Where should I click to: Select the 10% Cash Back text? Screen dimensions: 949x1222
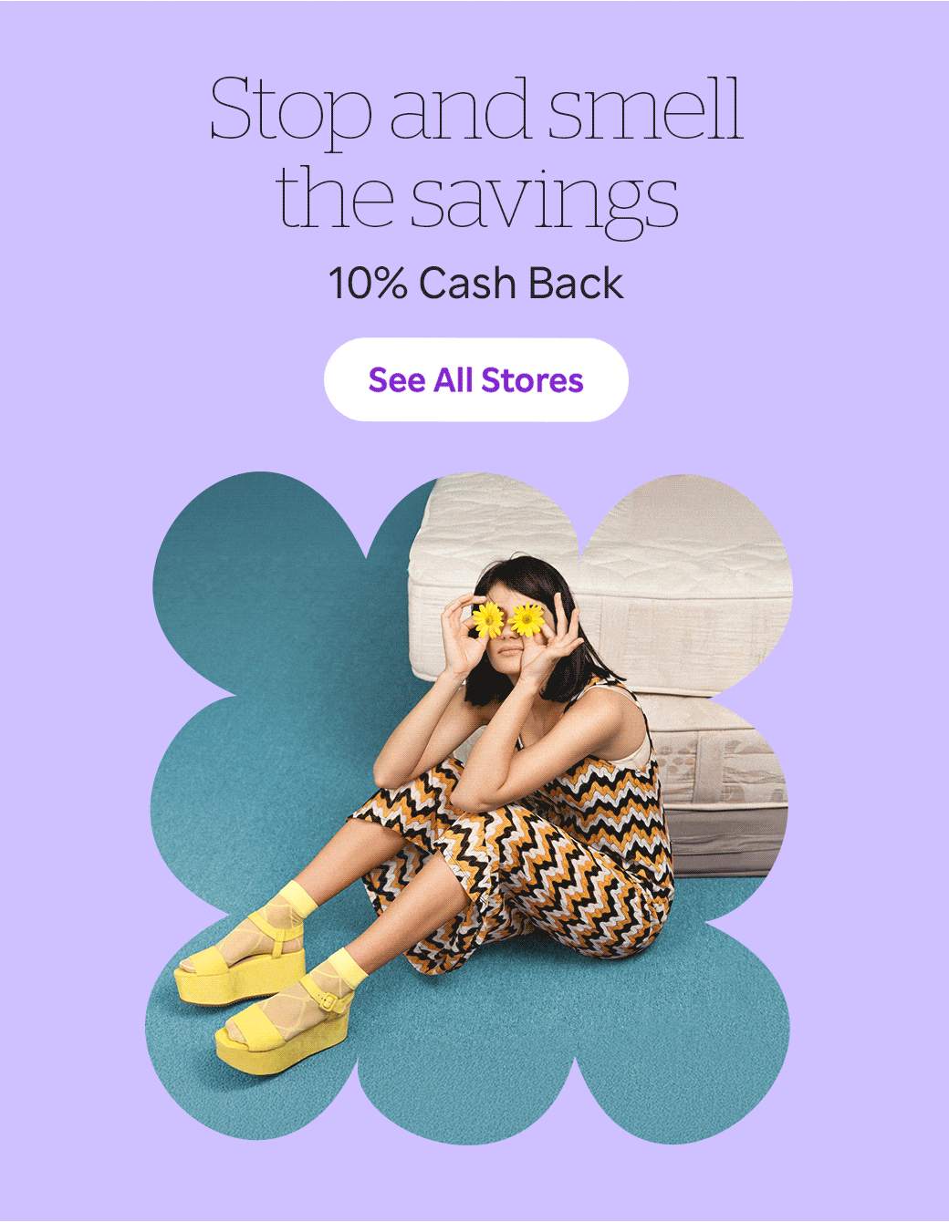475,284
